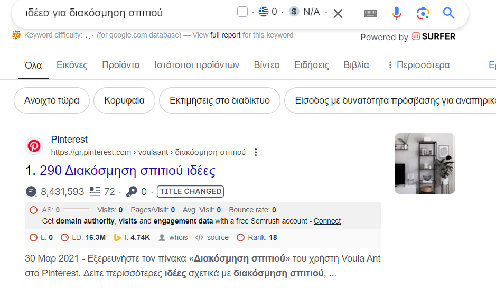Open the on-screen keyboard icon
Image resolution: width=496 pixels, height=288 pixels.
[x=370, y=13]
